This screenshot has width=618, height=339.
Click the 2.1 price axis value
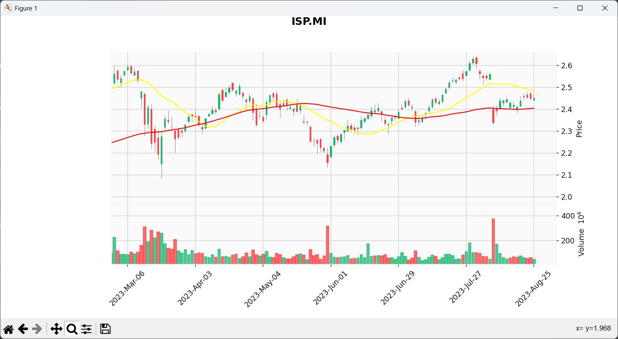click(567, 175)
